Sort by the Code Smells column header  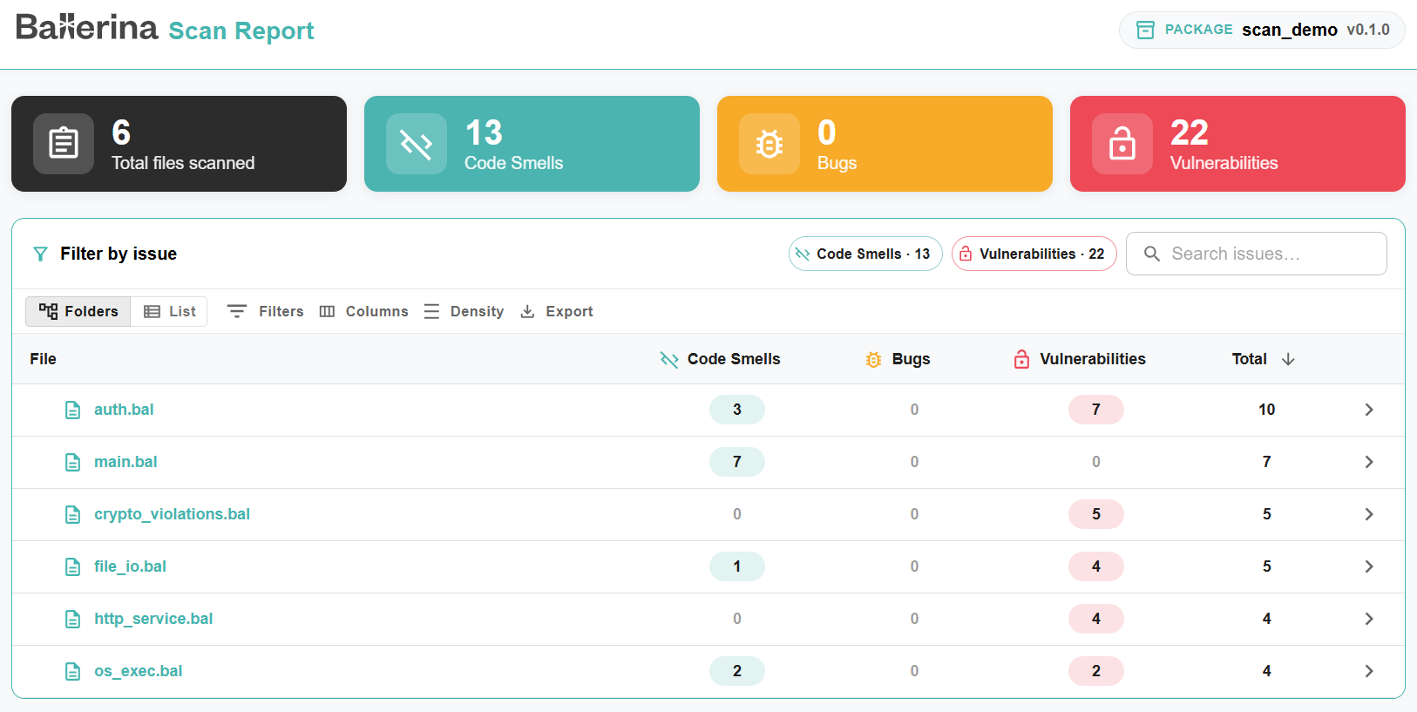(720, 359)
